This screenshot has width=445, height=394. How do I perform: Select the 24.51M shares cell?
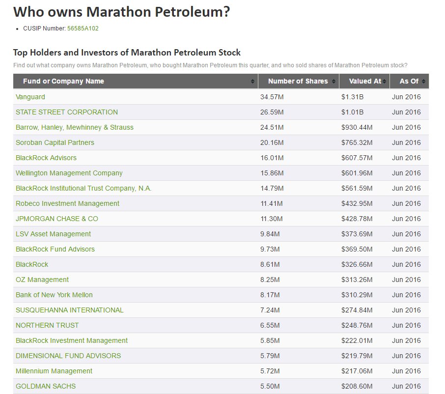click(299, 127)
